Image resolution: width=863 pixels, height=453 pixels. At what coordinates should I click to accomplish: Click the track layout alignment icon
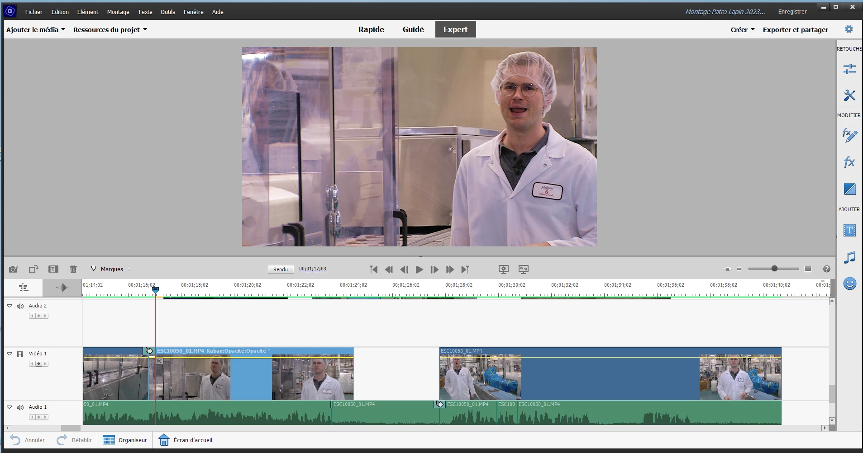(x=24, y=288)
